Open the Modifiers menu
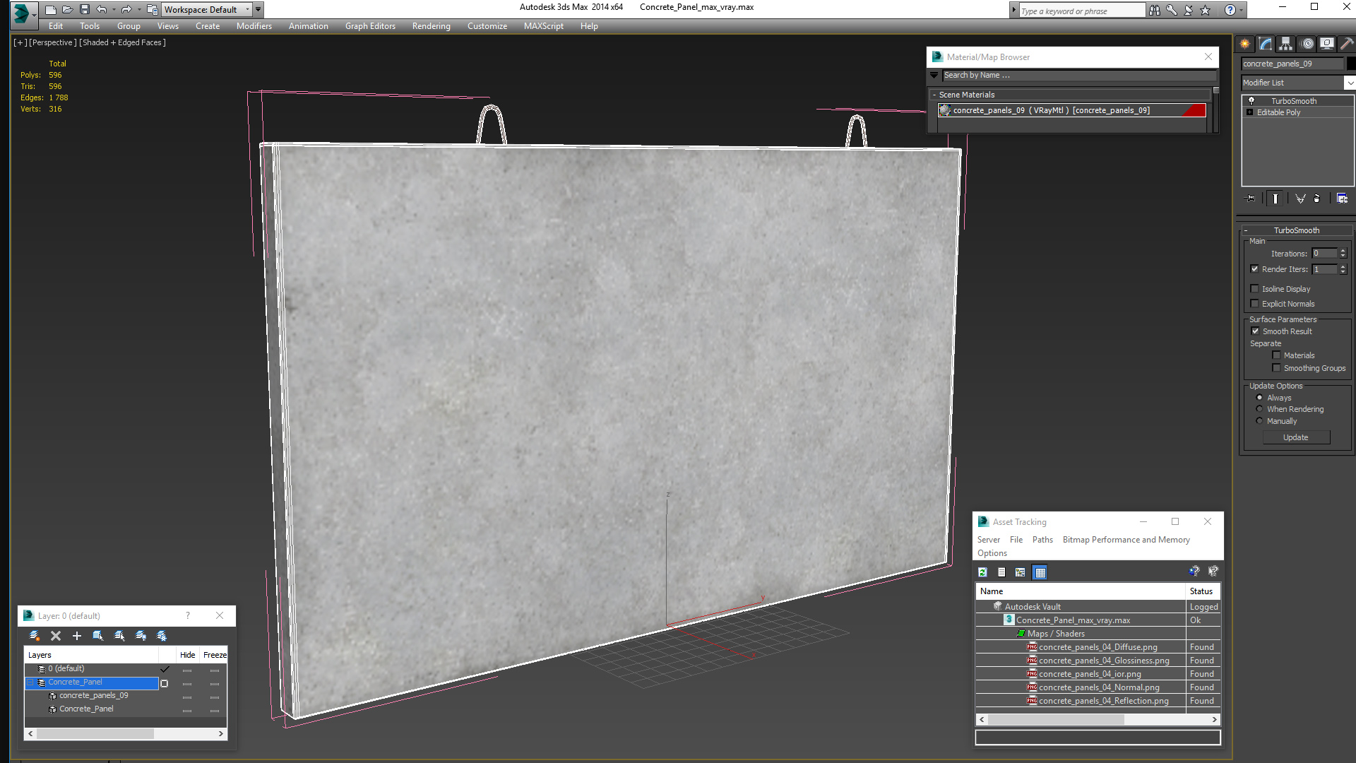 coord(254,26)
